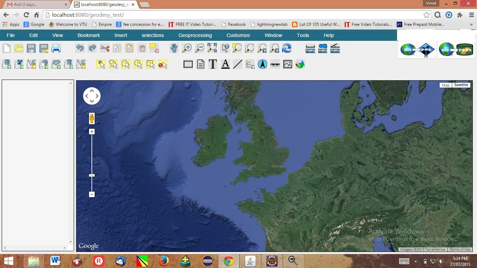Add a legend with the legend icon
This screenshot has height=268, width=477.
pos(250,64)
